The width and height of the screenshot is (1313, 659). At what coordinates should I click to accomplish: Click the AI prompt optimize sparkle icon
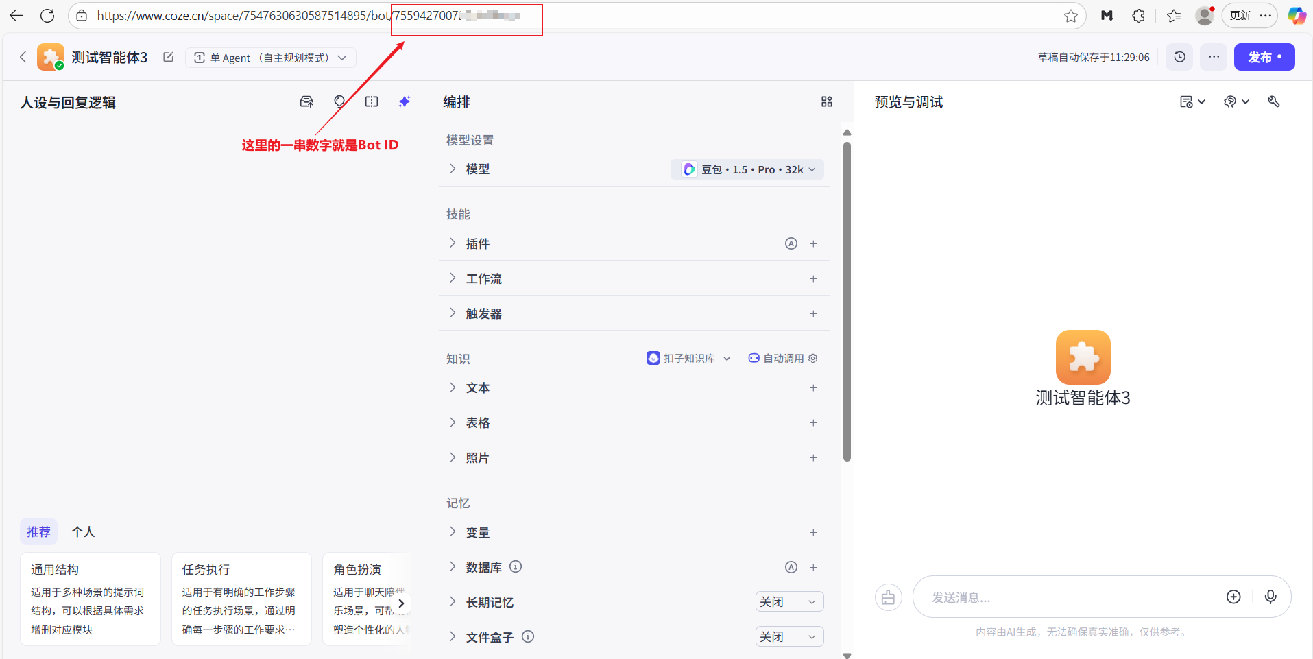pos(405,101)
